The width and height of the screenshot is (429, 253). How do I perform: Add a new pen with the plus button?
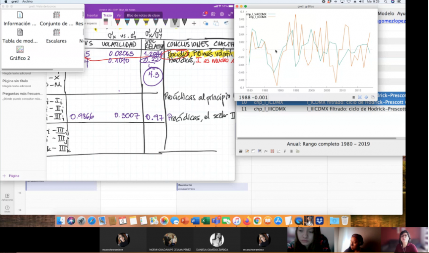tap(194, 23)
